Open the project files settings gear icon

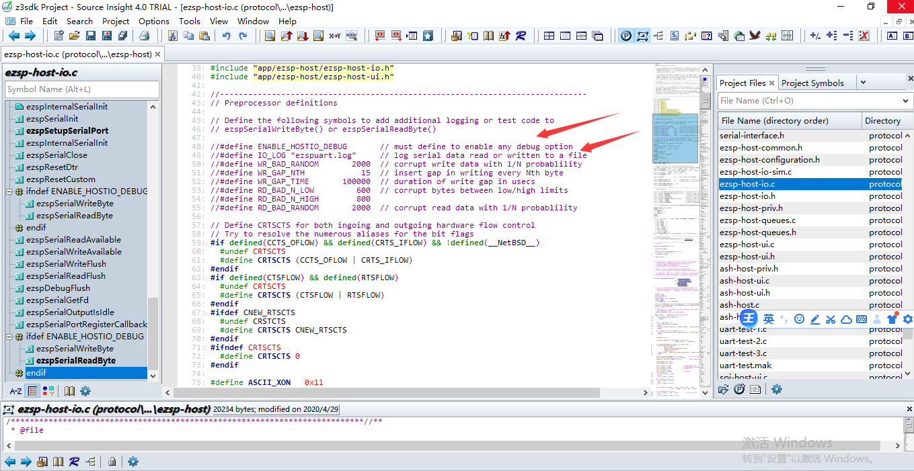777,389
